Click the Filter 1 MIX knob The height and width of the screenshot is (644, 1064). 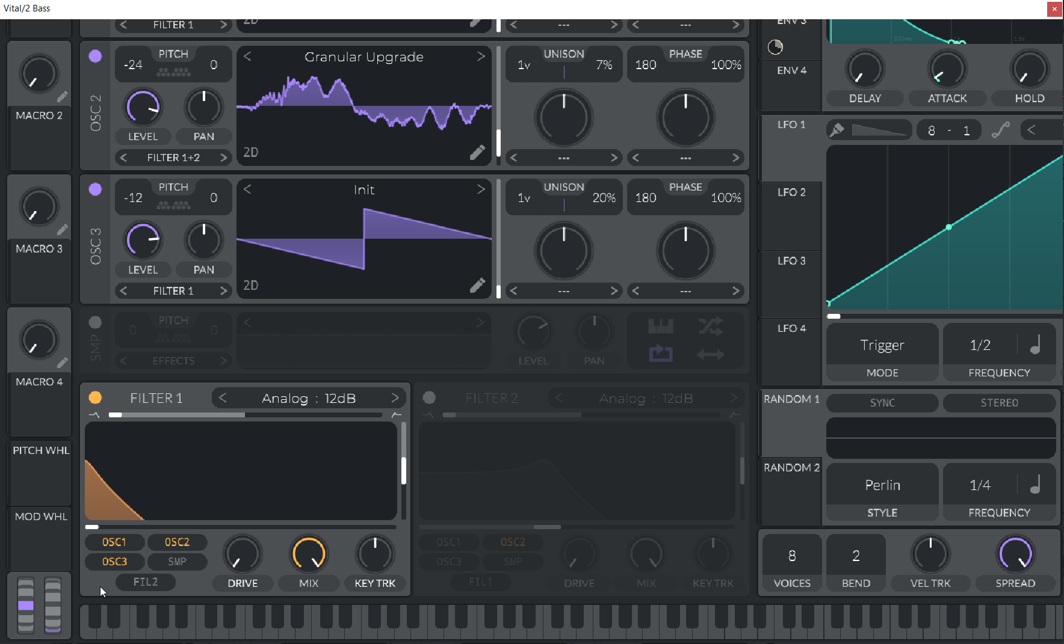pyautogui.click(x=309, y=554)
